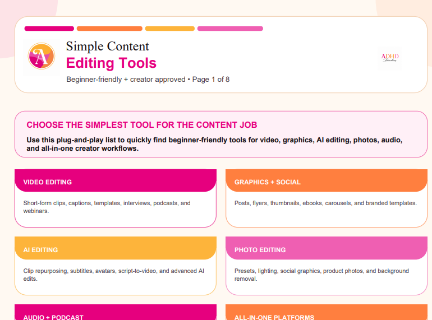Open the ALL-IN-ONE PLATFORMS card header
The width and height of the screenshot is (432, 320).
click(327, 312)
